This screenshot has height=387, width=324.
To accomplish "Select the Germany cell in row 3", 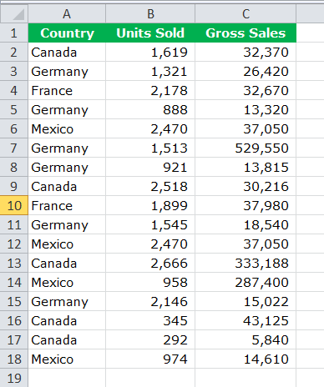I will tap(67, 71).
